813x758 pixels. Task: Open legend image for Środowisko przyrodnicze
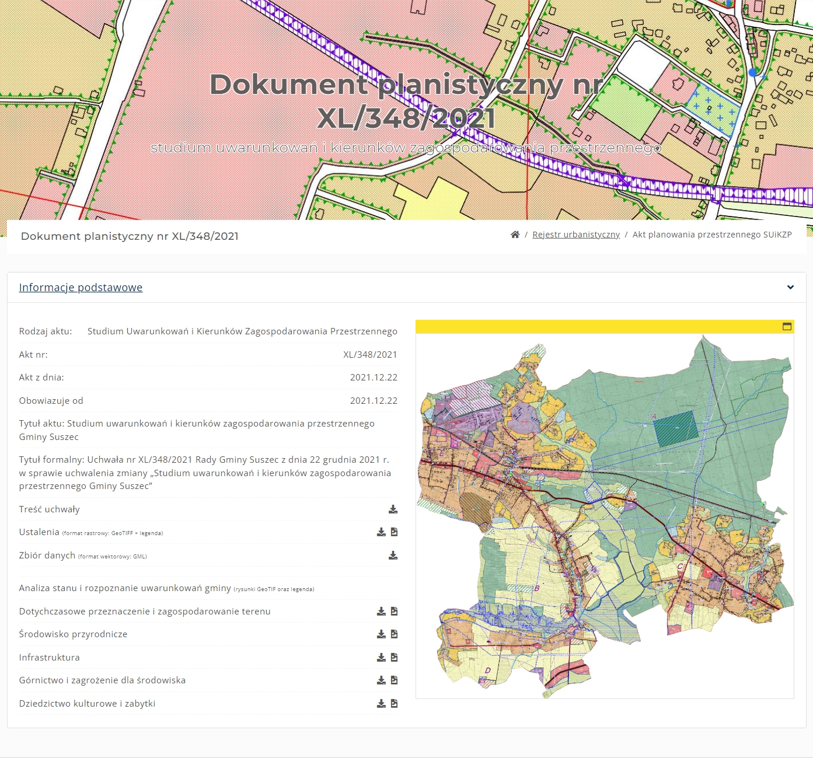coord(395,634)
